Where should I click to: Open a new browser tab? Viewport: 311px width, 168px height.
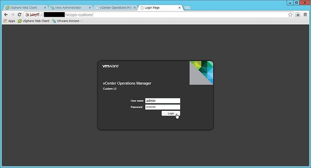(x=187, y=8)
